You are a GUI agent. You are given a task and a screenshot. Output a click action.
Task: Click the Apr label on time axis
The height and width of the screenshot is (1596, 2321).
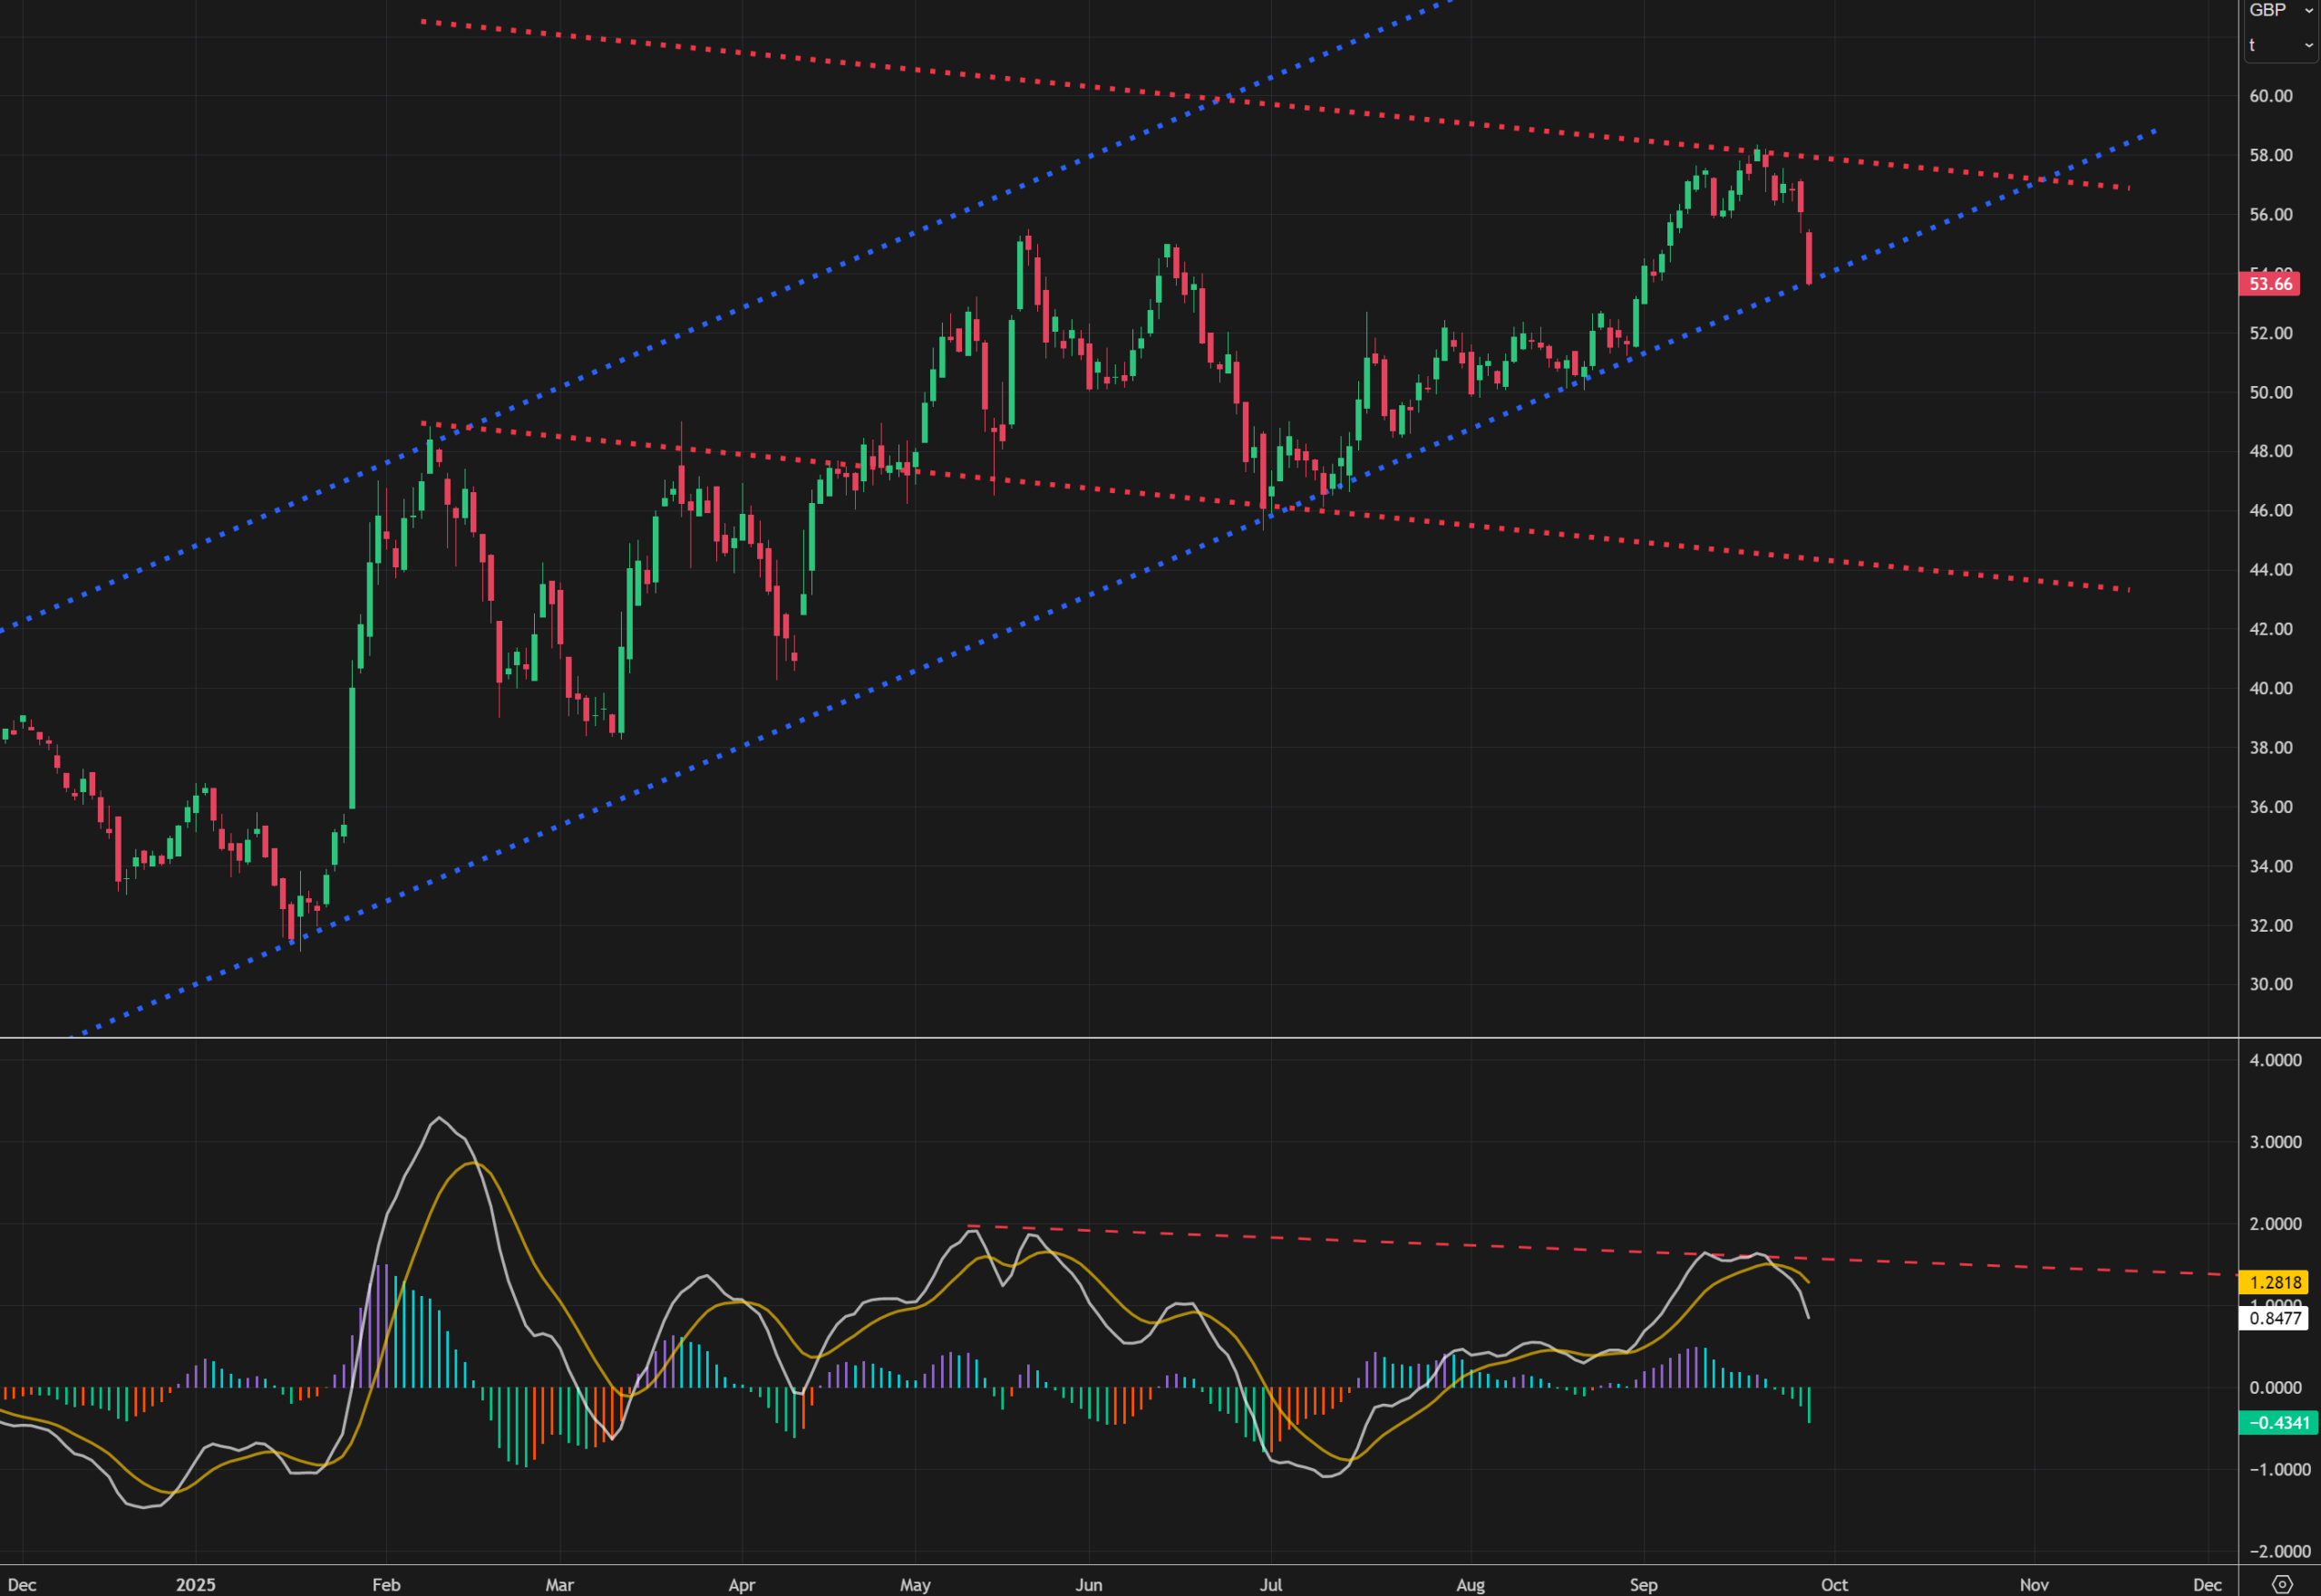coord(742,1585)
